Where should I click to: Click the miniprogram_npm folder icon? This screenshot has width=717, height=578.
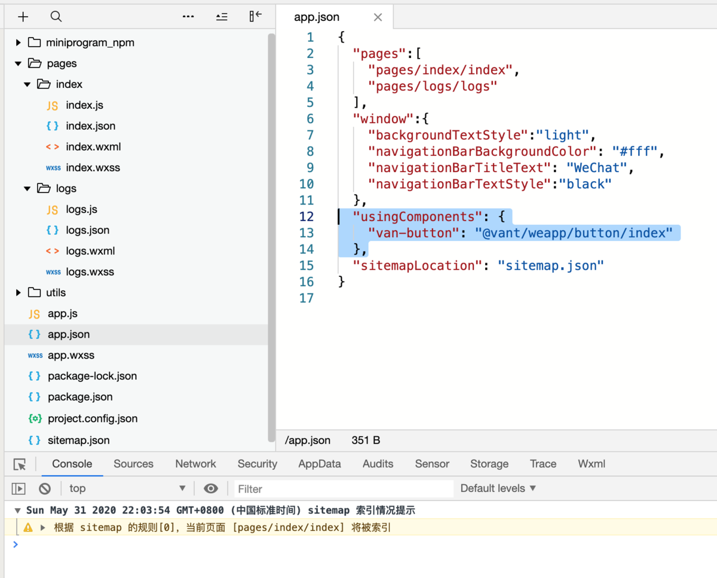[35, 42]
